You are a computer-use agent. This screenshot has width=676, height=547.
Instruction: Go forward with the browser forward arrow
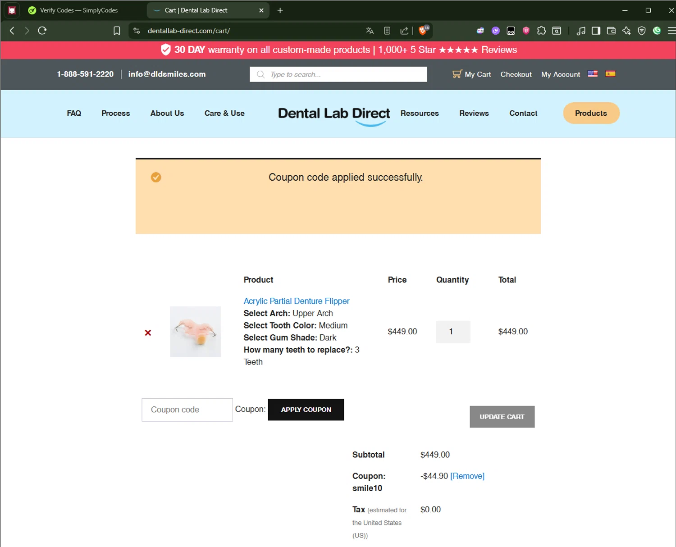pos(27,31)
